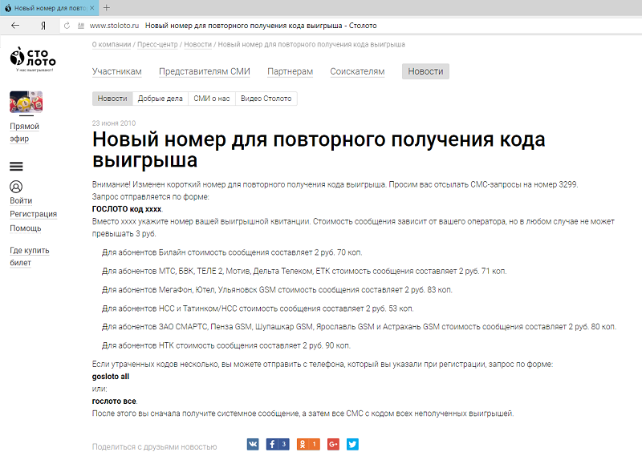The width and height of the screenshot is (642, 456).
Task: Open the Регистрация link
Action: 33,214
